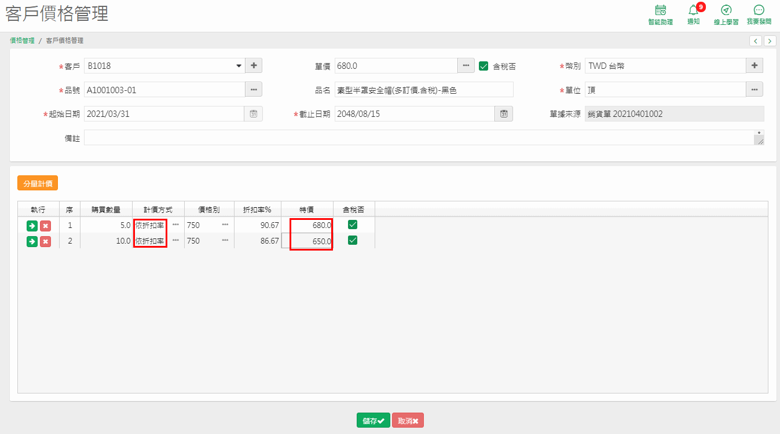Open the 單價 lookup ellipsis button

point(466,65)
